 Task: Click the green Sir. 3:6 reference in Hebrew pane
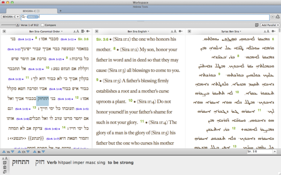coord(83,39)
